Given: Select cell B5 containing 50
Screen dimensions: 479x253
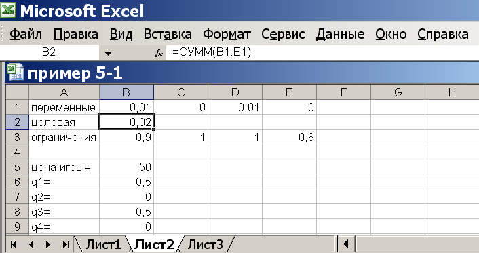Looking at the screenshot, I should (x=126, y=167).
